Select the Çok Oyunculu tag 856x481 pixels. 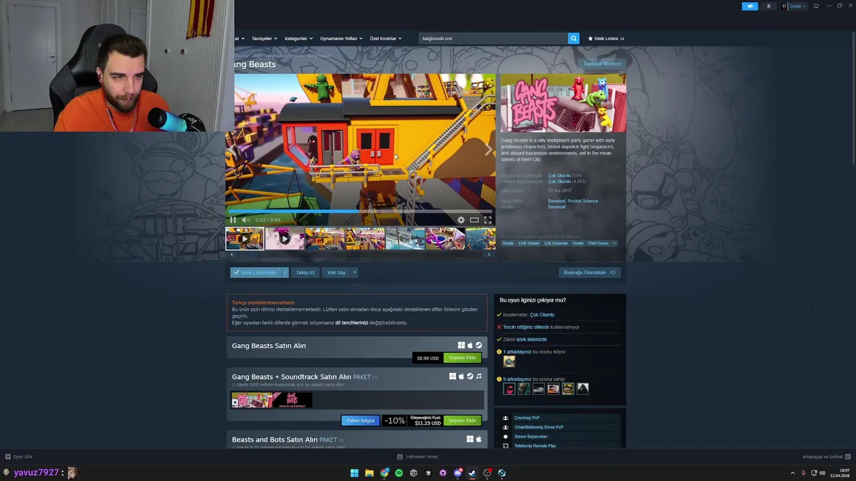[x=556, y=243]
